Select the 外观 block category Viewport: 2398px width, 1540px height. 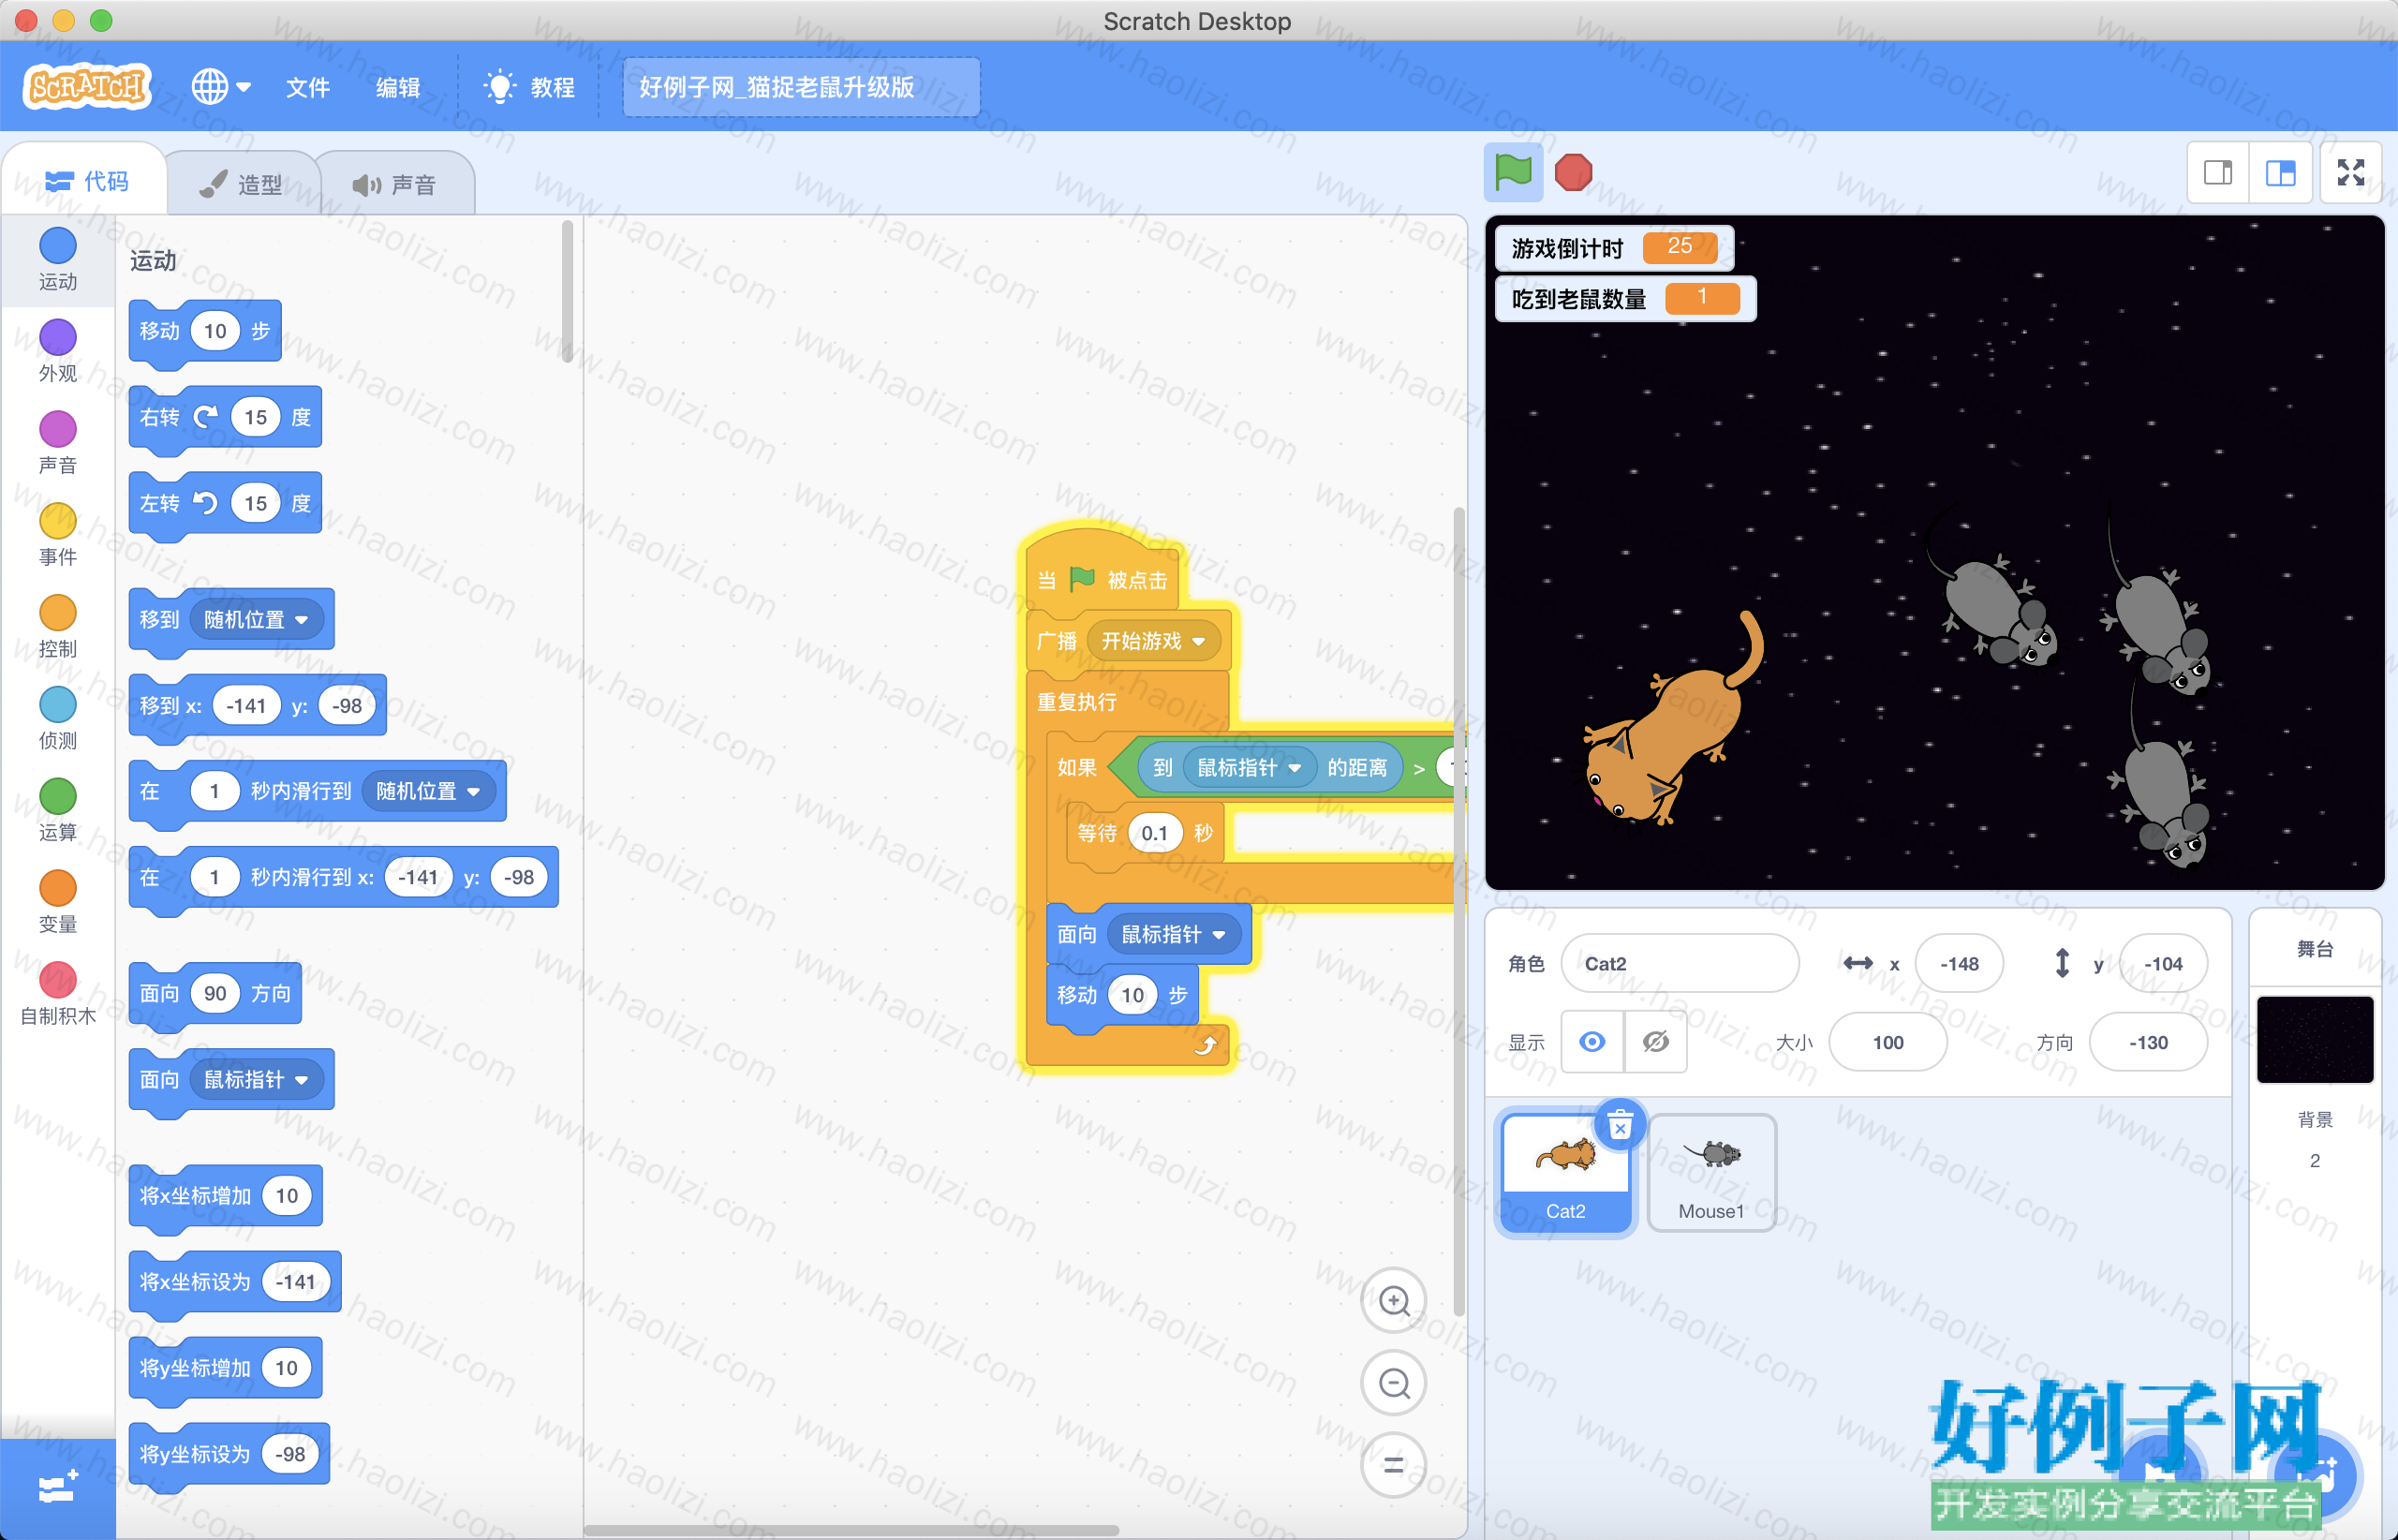click(58, 351)
